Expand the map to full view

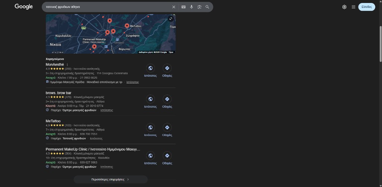[x=171, y=19]
